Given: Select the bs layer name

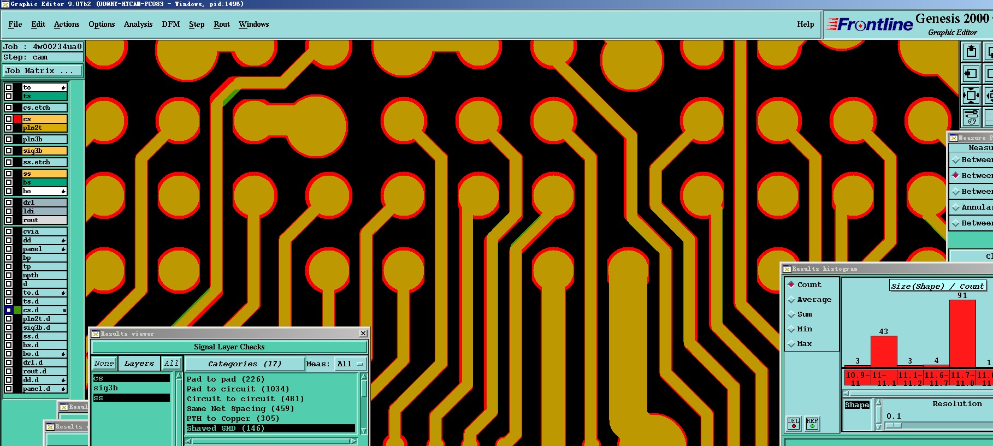Looking at the screenshot, I should pos(44,182).
